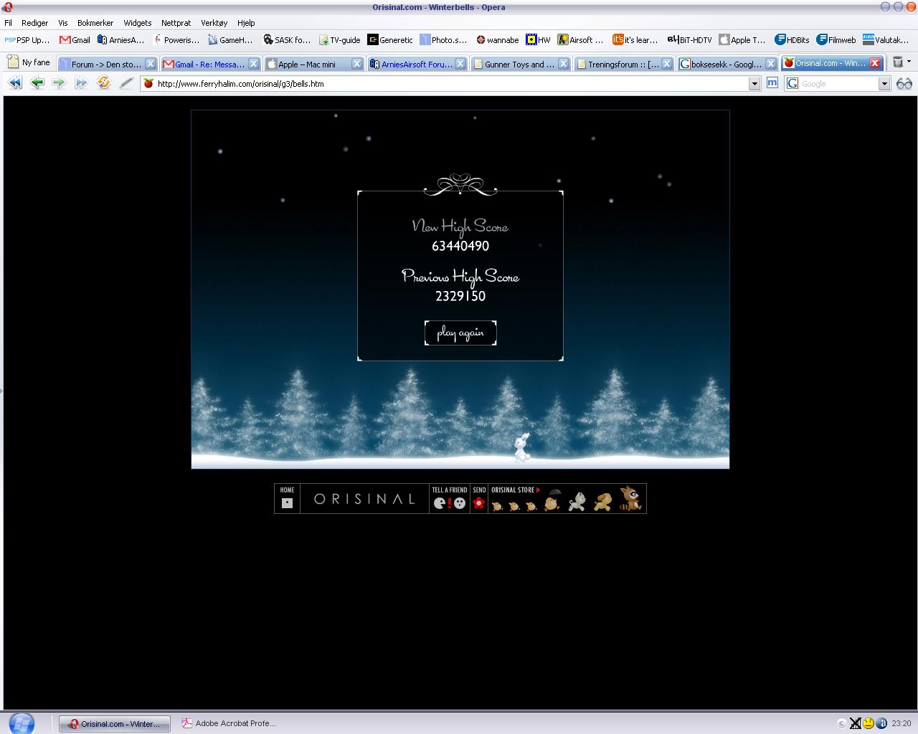918x734 pixels.
Task: Click the URL address field
Action: click(450, 84)
